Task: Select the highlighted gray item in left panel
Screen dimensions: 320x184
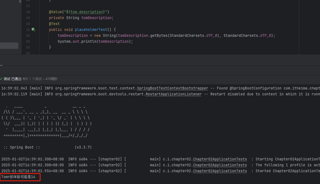Action: coord(9,46)
